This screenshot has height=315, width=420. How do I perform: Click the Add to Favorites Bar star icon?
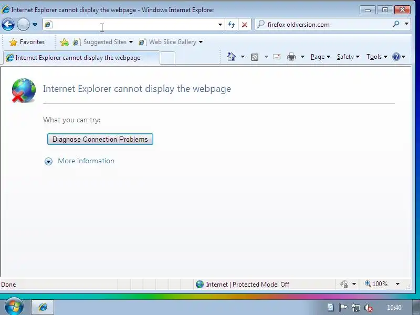click(65, 43)
